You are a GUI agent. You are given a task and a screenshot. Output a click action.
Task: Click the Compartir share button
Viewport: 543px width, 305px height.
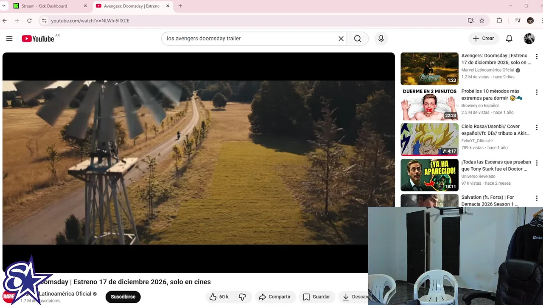click(274, 297)
